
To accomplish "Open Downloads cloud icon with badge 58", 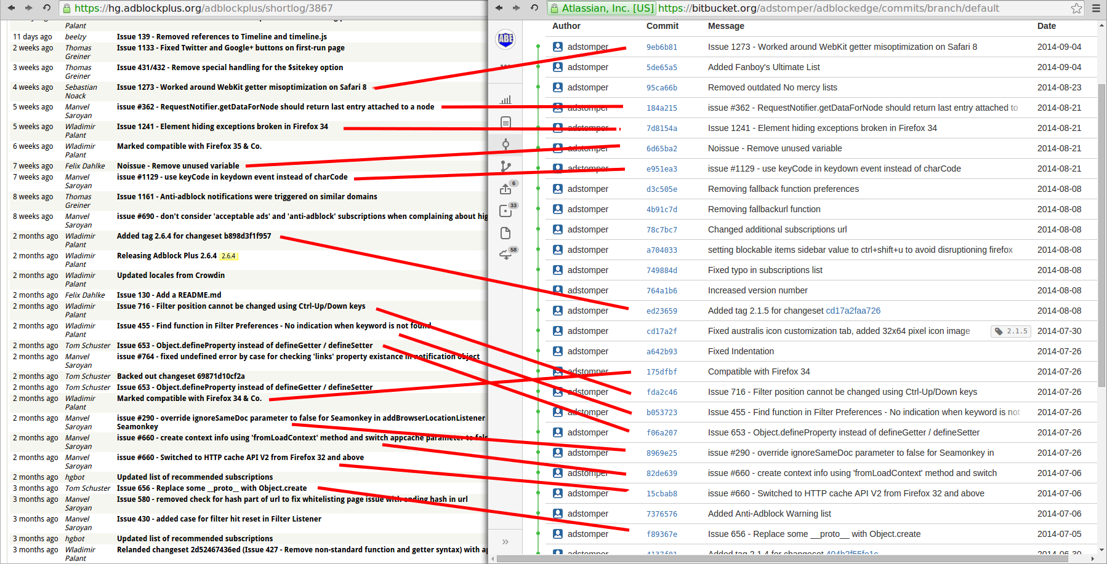I will click(x=505, y=255).
